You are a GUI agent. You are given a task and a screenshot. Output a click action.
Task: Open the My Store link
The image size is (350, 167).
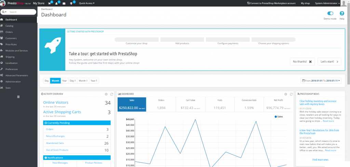tap(39, 3)
